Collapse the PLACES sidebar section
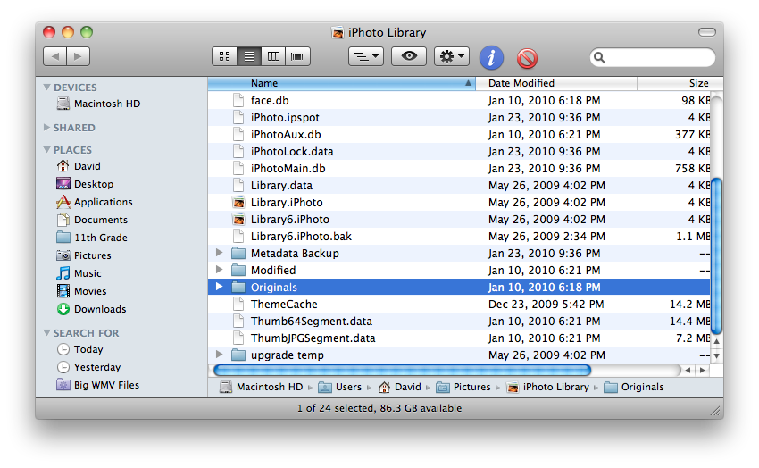 tap(47, 149)
